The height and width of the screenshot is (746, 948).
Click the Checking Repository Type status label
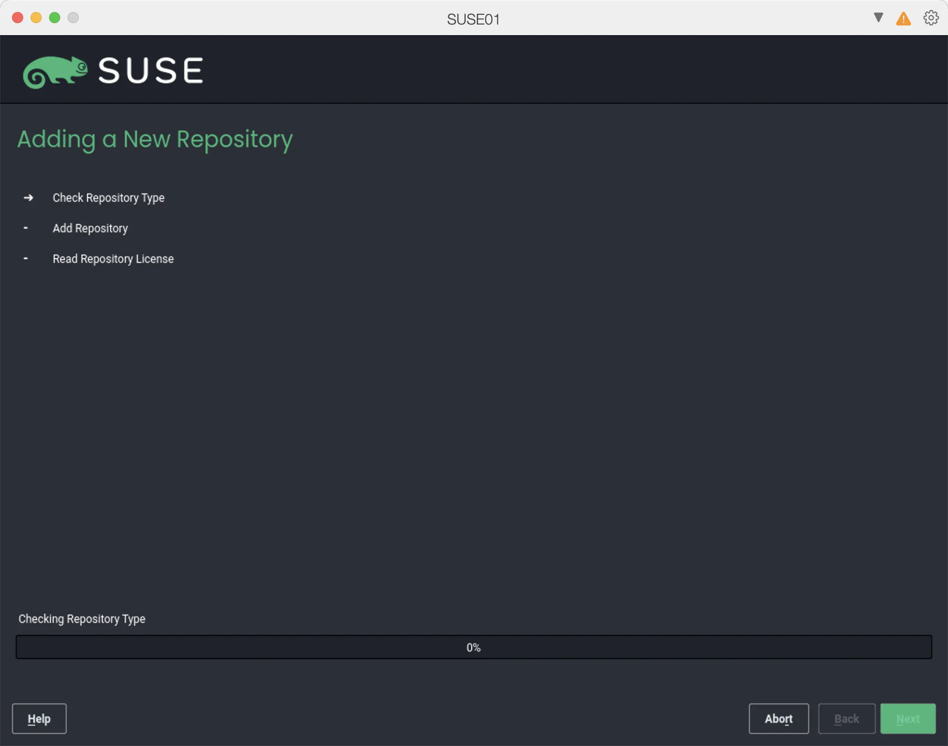point(81,619)
